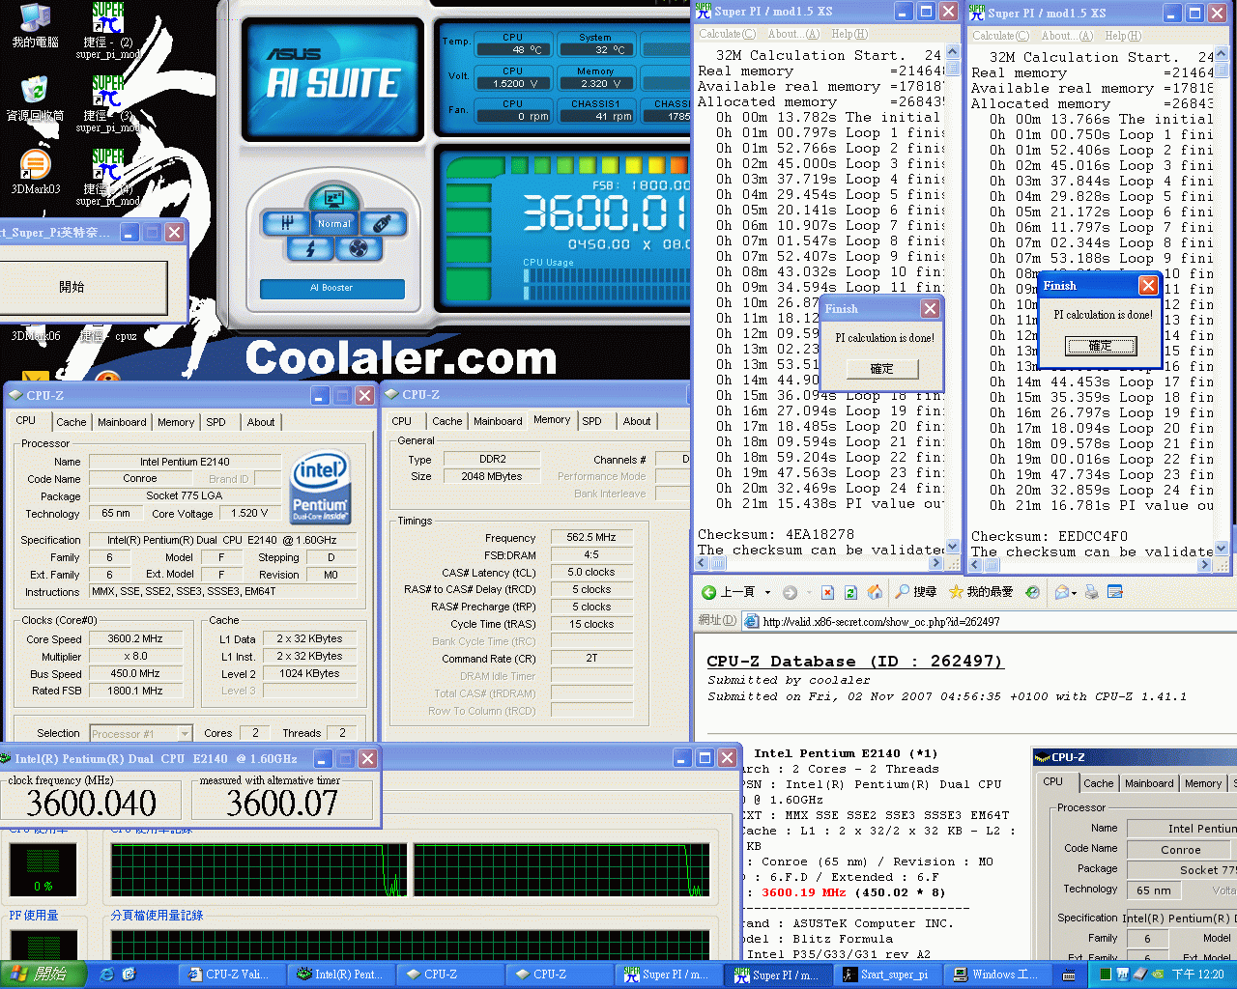Open Calculate menu in left Super PI window
The image size is (1237, 989).
(727, 34)
